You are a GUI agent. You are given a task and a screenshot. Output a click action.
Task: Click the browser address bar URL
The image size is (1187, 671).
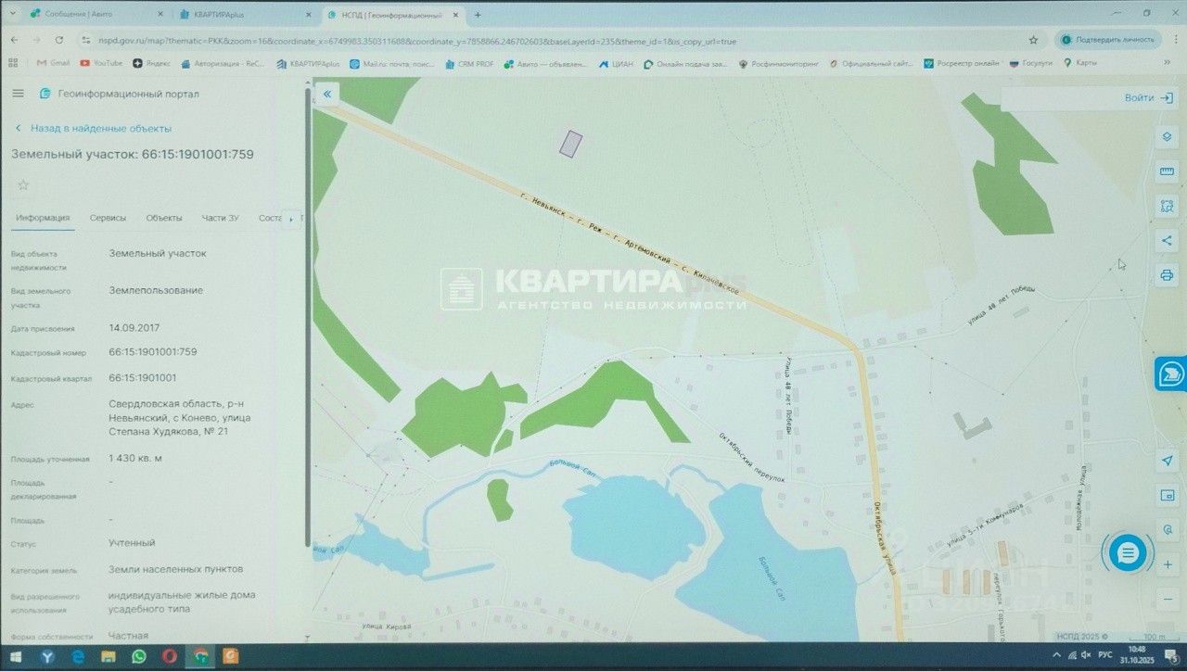tap(417, 41)
